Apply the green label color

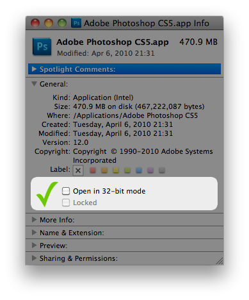pyautogui.click(x=127, y=170)
